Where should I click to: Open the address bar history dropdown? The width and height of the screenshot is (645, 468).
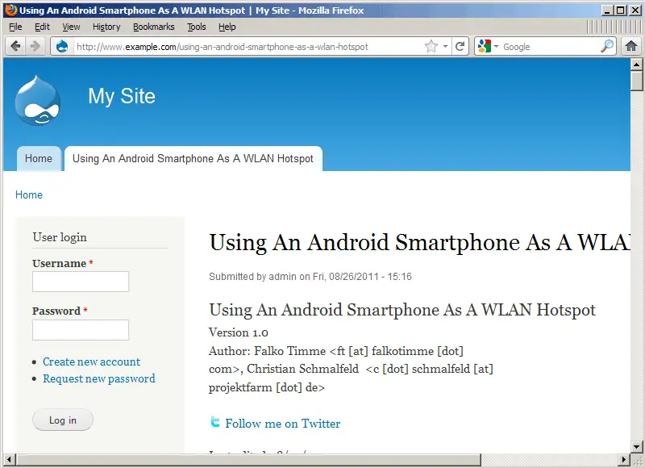[x=445, y=47]
